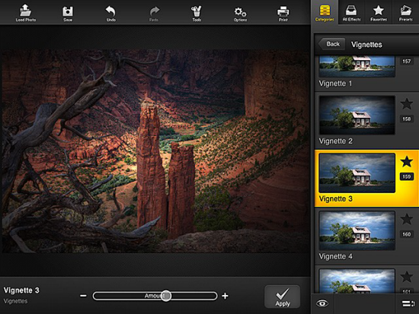
Task: Click the canyon photo preview
Action: coord(155,151)
